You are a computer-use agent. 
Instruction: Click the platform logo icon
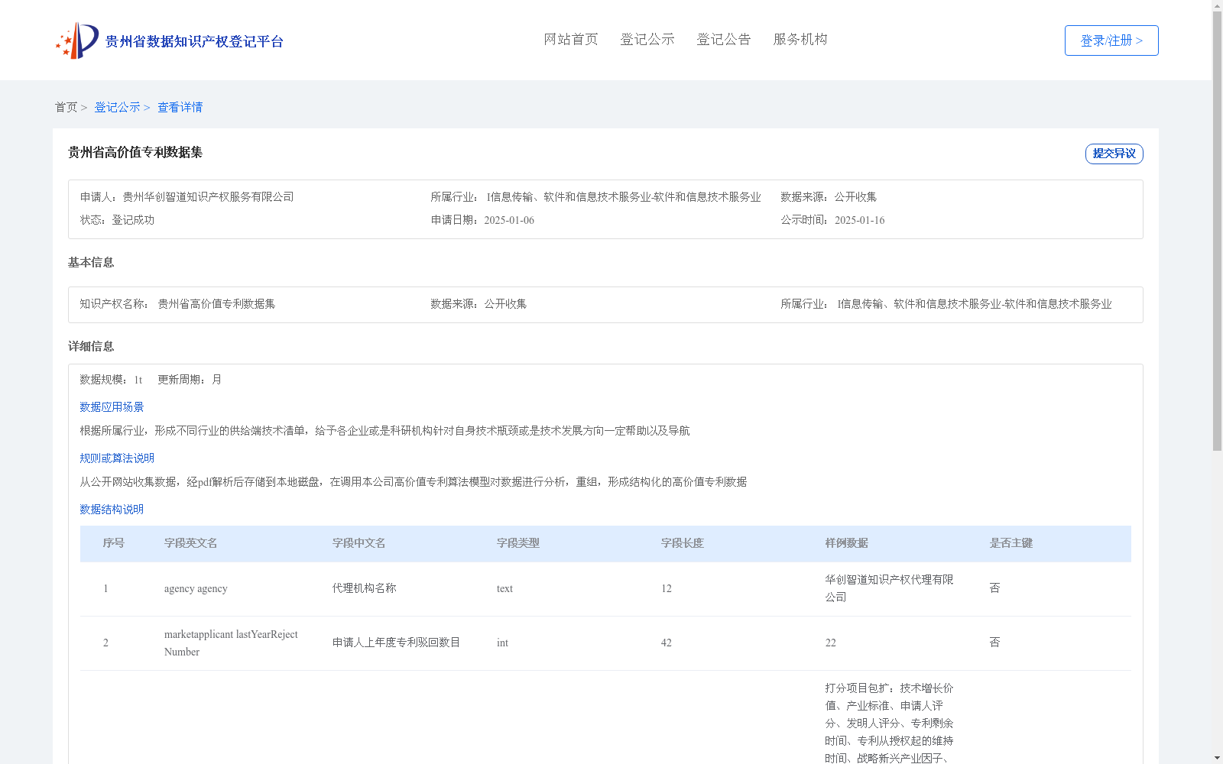pos(77,40)
